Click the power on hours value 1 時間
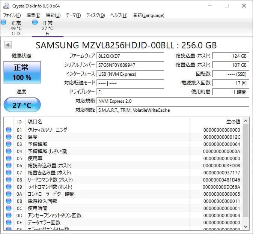This screenshot has width=253, height=234. coord(231,92)
